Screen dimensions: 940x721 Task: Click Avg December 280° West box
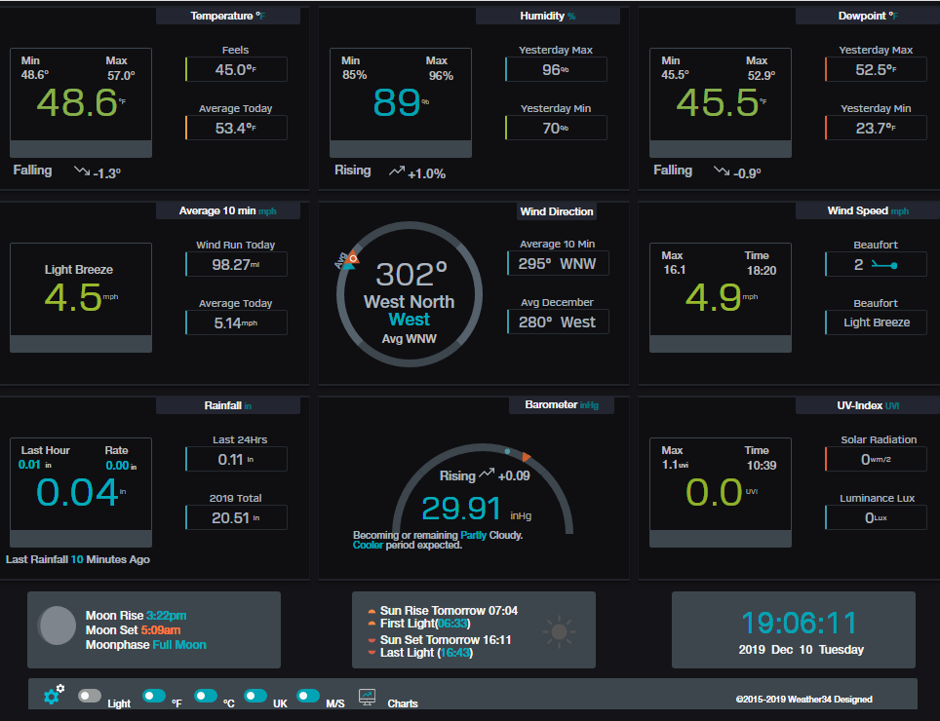click(x=558, y=322)
